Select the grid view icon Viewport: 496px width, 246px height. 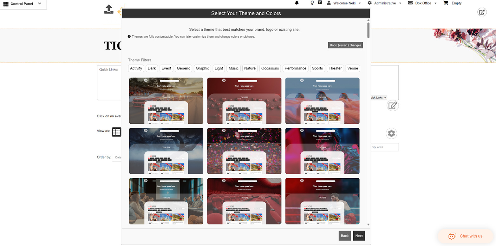(x=117, y=132)
